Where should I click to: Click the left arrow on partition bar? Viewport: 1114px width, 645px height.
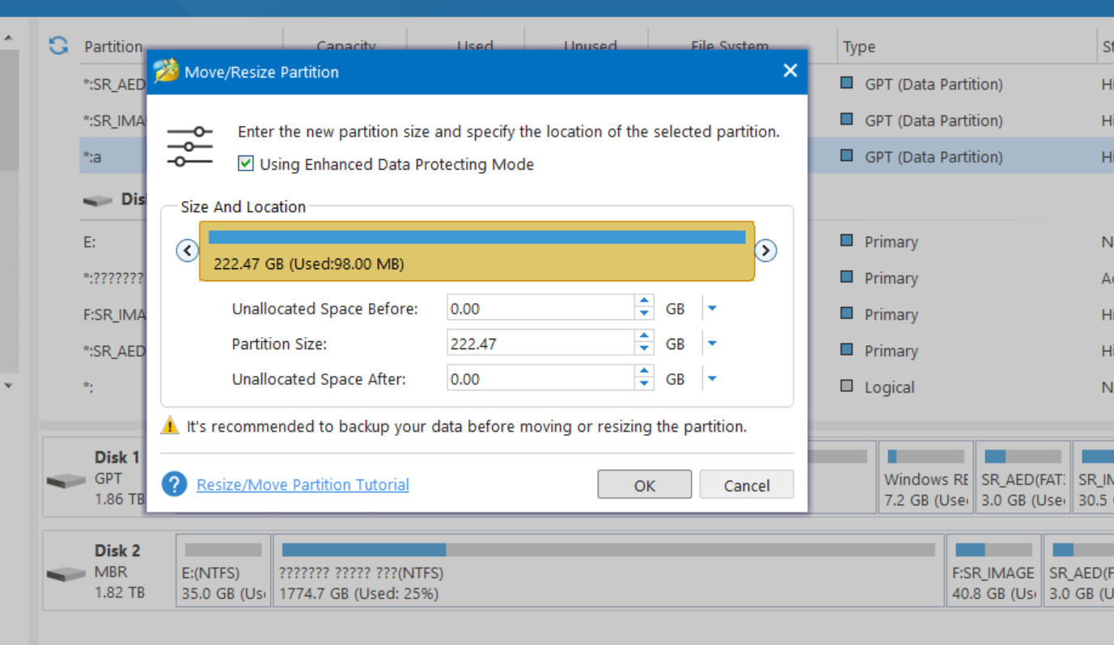[x=187, y=251]
